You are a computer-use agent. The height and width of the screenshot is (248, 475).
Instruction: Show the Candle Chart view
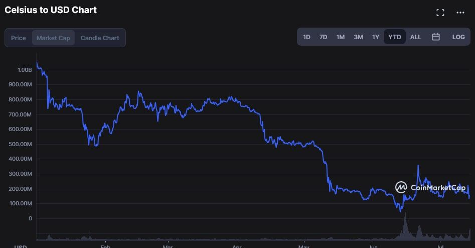tap(100, 38)
